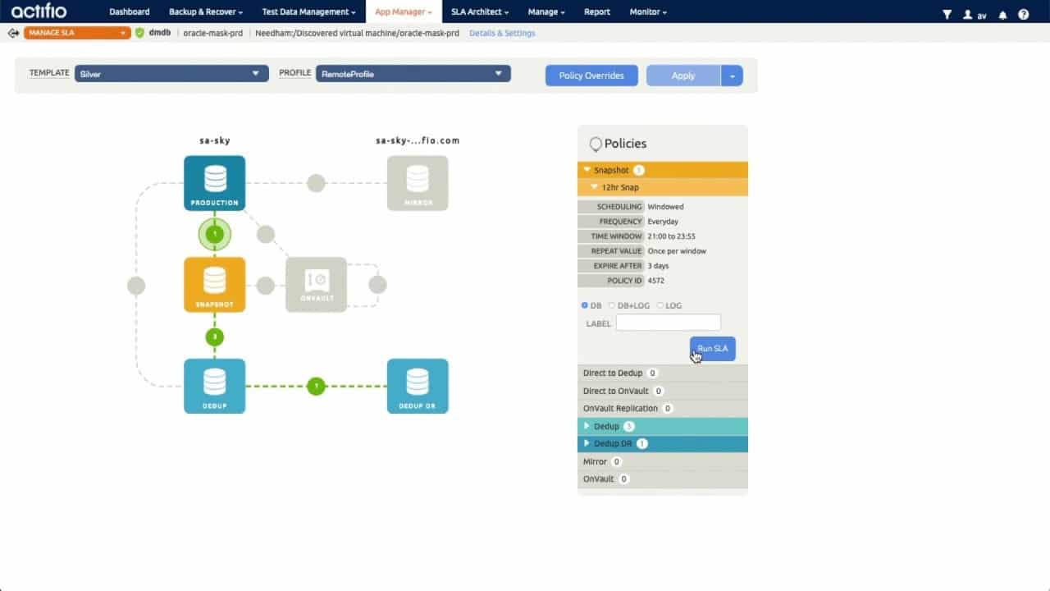
Task: Click the filter funnel icon
Action: 947,14
